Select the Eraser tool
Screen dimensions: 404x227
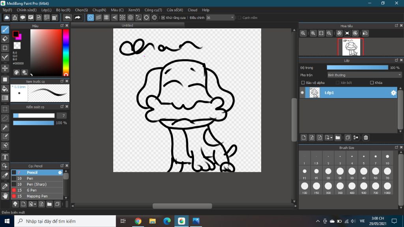[5, 39]
